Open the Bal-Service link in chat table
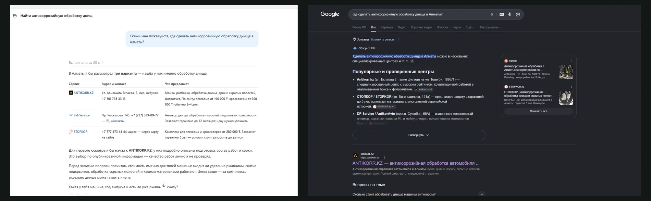The width and height of the screenshot is (651, 201). 82,115
